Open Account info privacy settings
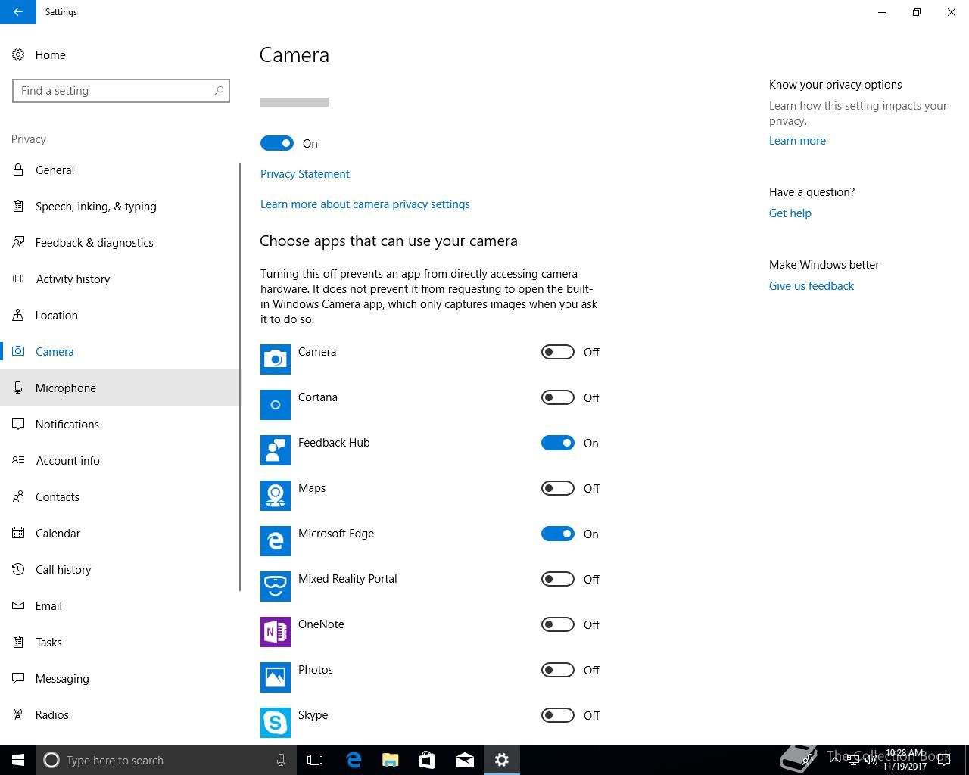The height and width of the screenshot is (775, 969). pyautogui.click(x=120, y=460)
